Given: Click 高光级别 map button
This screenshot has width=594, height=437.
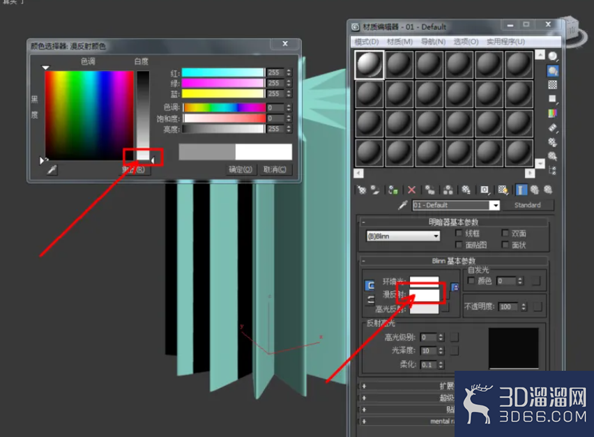Looking at the screenshot, I should pos(454,337).
